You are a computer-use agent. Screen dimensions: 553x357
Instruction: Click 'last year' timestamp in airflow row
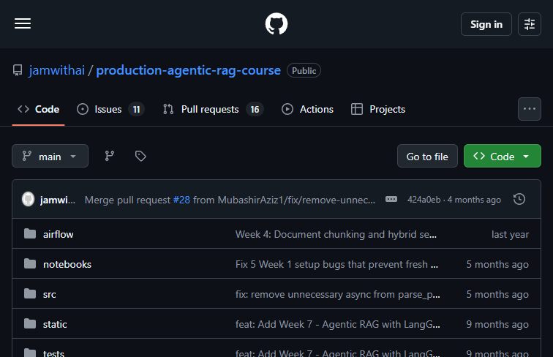(x=510, y=234)
